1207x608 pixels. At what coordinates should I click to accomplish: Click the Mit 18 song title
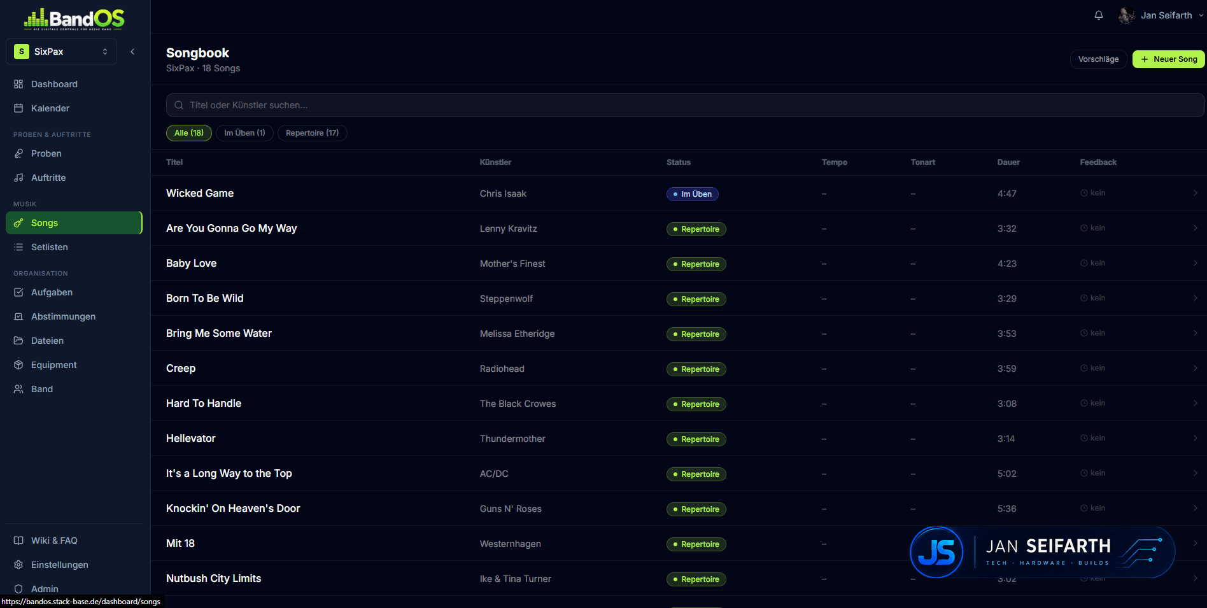coord(181,543)
